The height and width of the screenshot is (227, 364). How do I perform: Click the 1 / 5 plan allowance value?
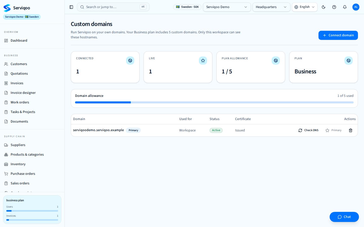227,72
